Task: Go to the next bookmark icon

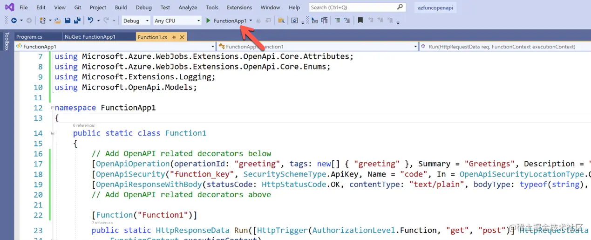Action: click(x=380, y=21)
